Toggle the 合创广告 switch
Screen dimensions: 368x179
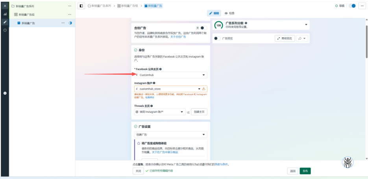click(203, 28)
